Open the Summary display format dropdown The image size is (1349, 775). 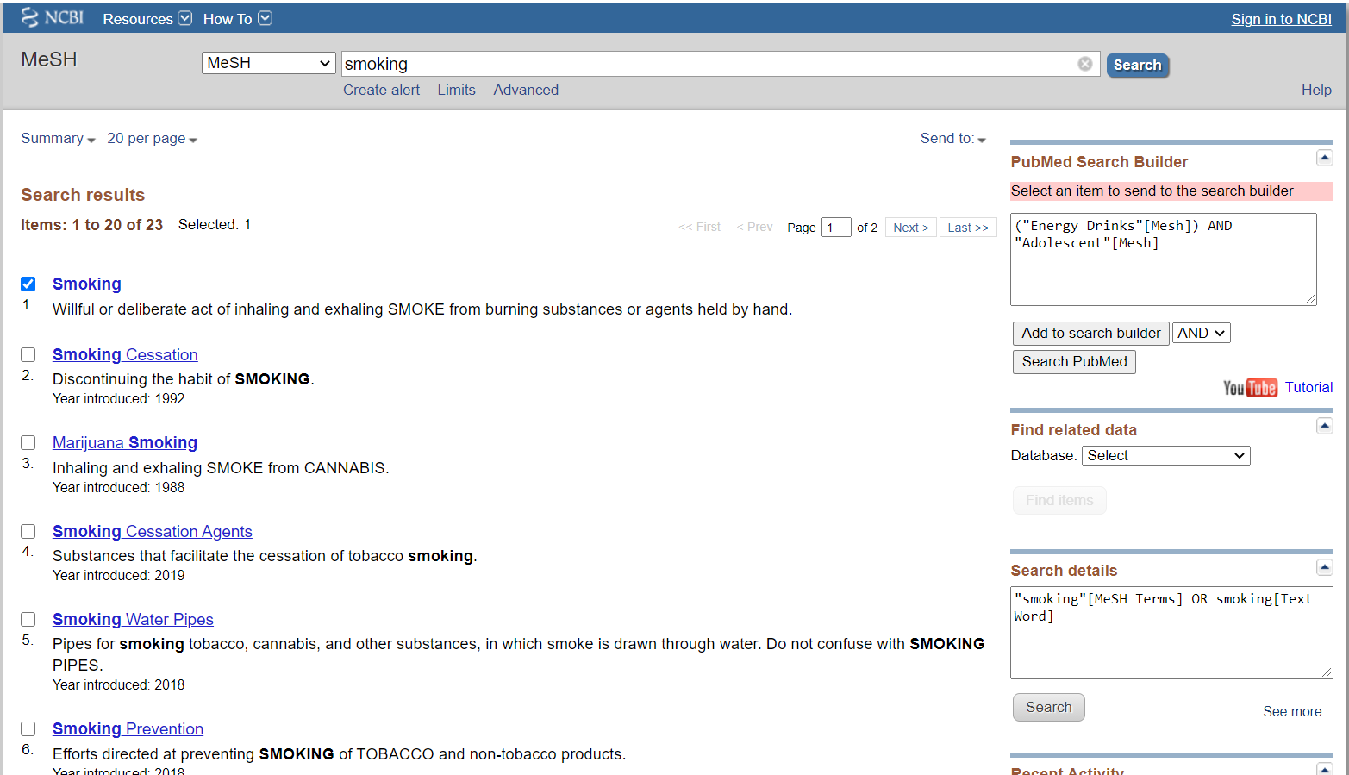click(x=58, y=139)
